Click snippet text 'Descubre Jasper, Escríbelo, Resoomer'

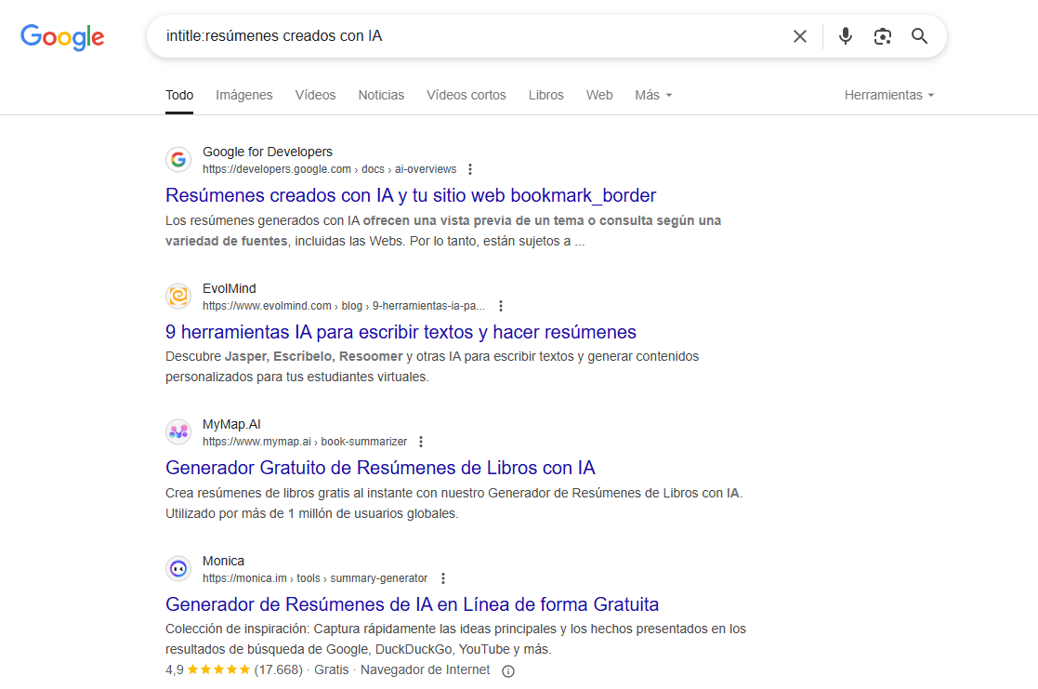(x=284, y=356)
